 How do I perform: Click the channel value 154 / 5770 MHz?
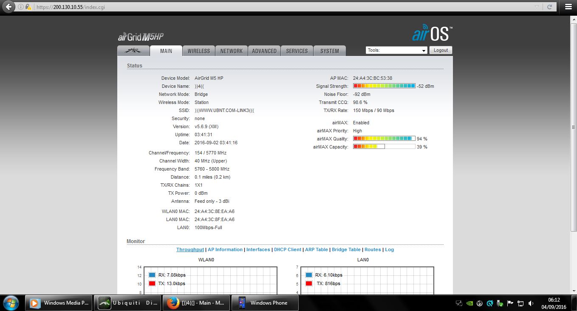(210, 153)
